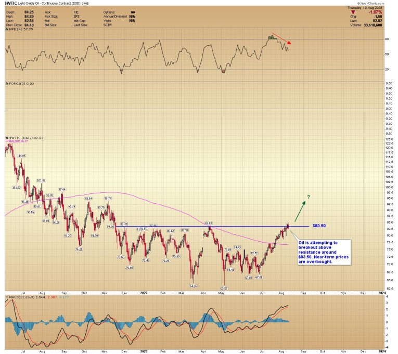Click the 72.72 peak price label
Image resolution: width=398 pixels, height=354 pixels.
coord(254,253)
